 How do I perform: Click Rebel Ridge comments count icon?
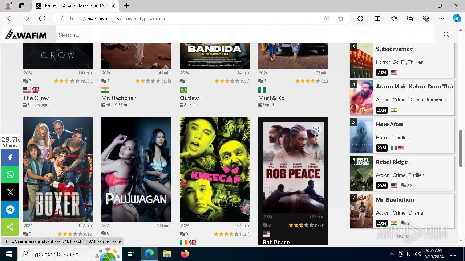click(x=403, y=186)
